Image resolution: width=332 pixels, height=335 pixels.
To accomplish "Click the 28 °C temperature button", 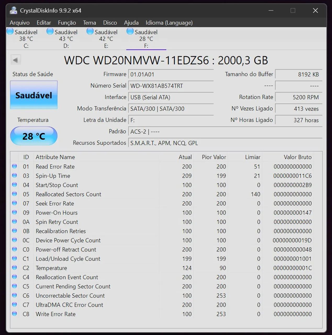I will (x=34, y=136).
